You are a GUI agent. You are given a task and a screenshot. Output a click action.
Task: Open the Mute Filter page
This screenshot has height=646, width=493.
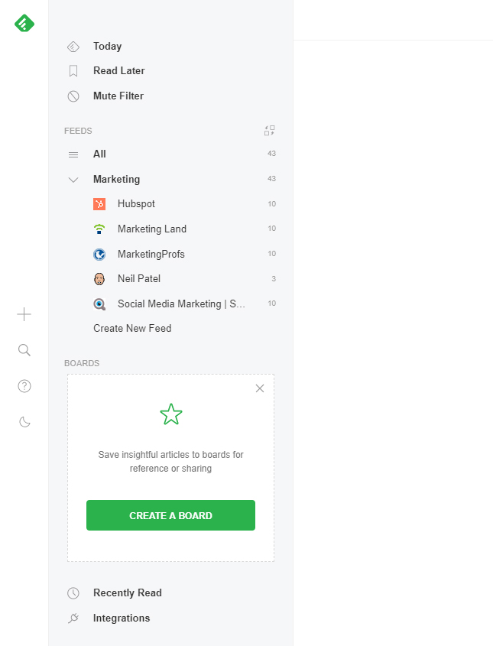[118, 96]
